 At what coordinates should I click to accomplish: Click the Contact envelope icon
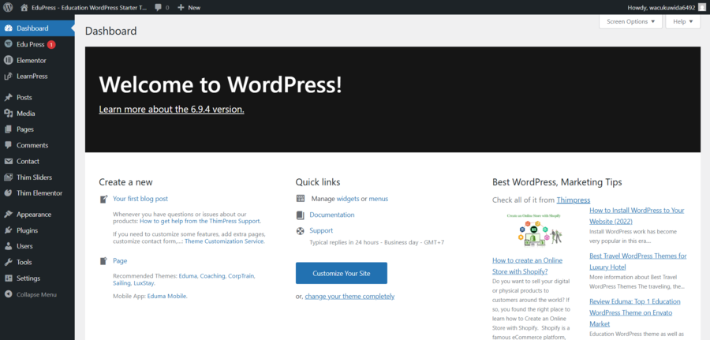pos(8,161)
